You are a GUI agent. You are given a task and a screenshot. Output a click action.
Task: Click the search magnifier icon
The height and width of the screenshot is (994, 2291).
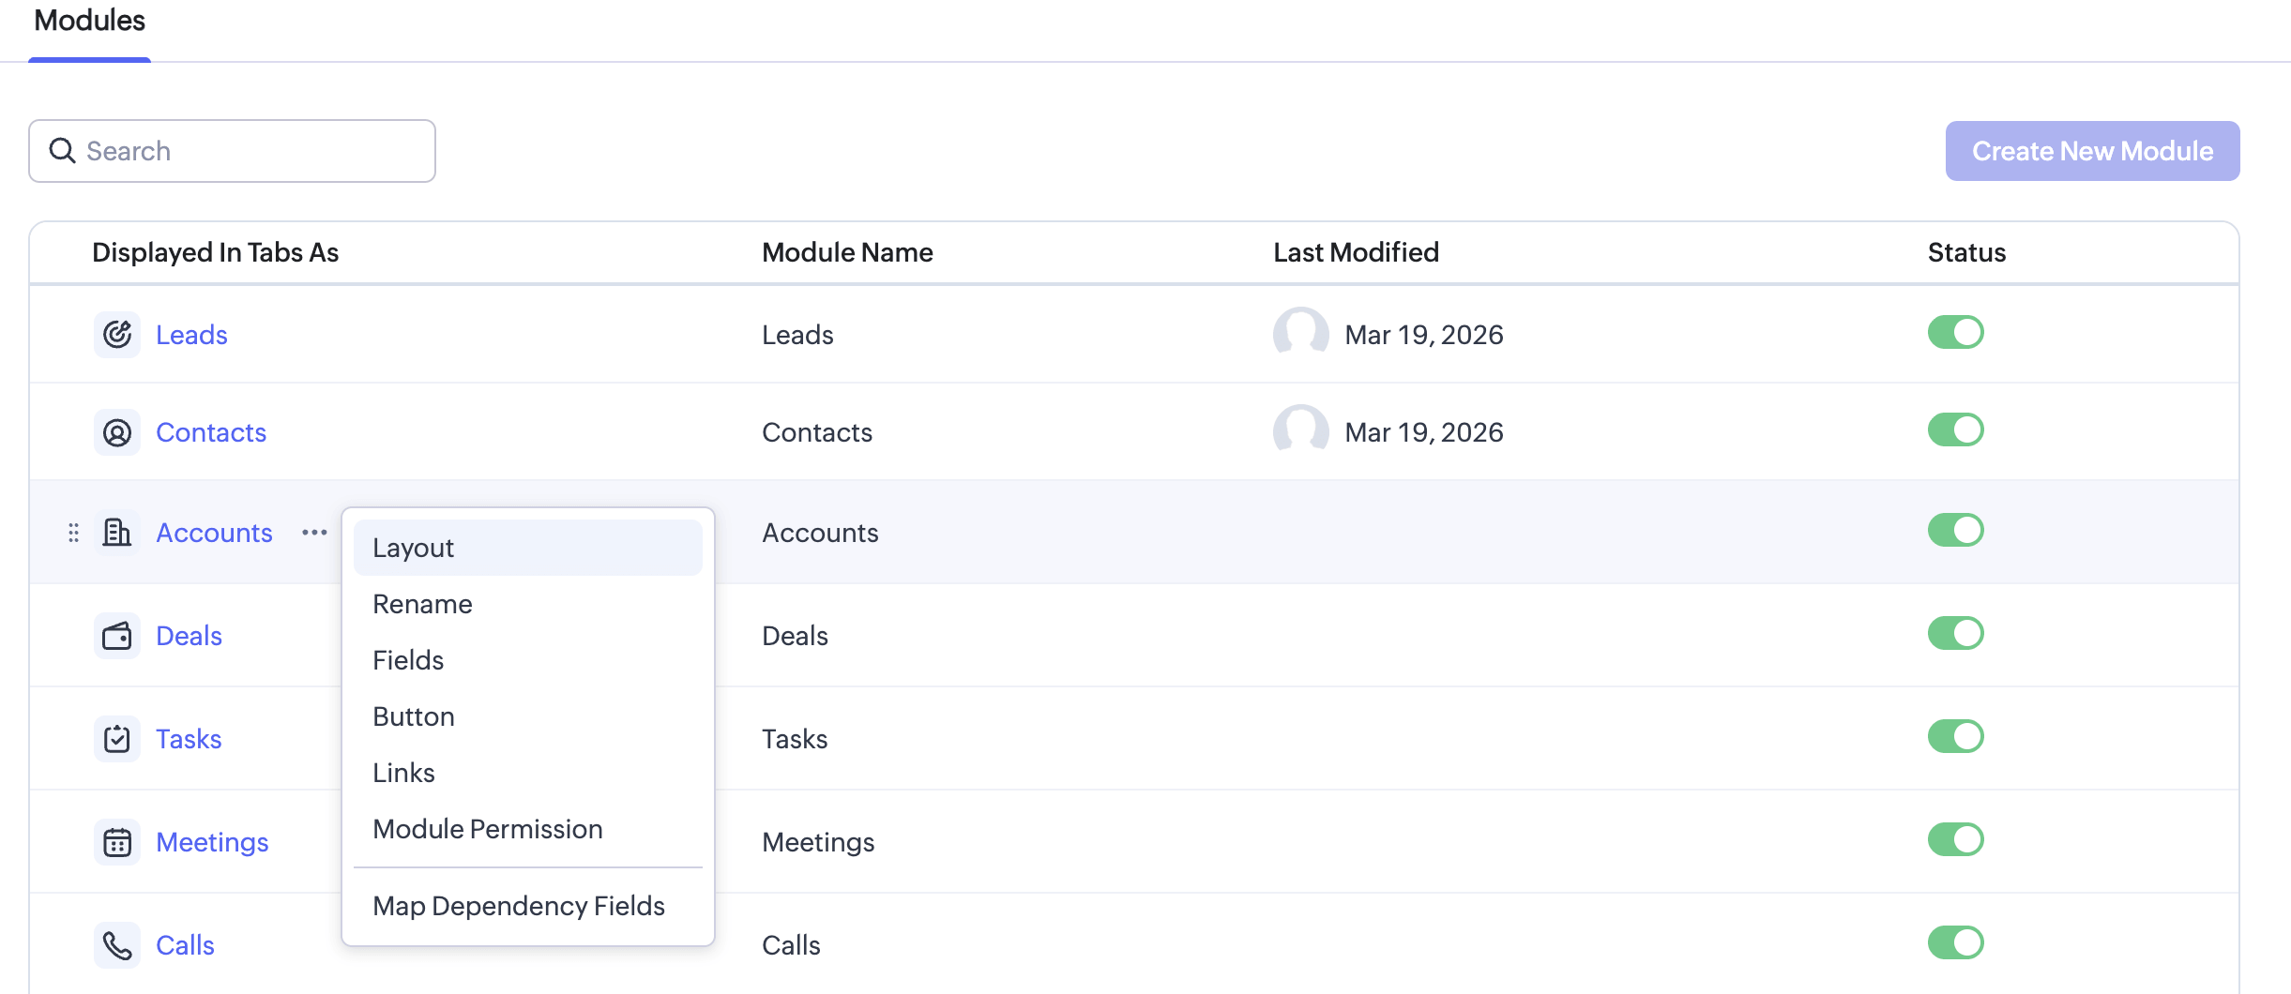point(62,150)
